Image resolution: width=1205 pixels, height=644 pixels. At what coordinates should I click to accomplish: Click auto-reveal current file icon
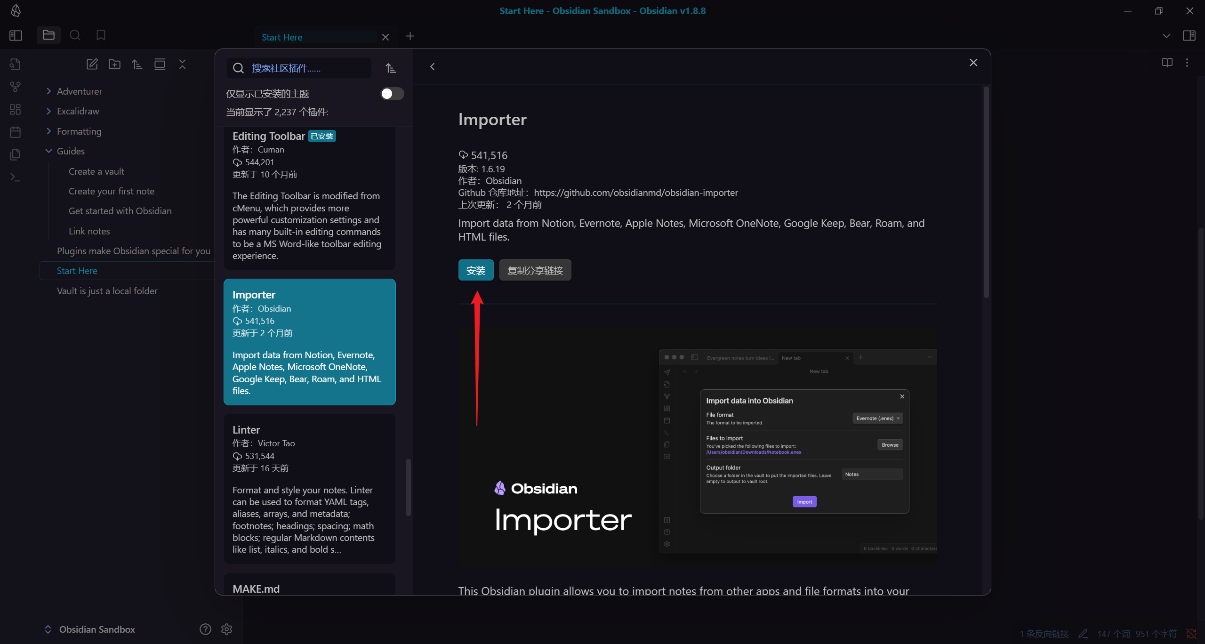[160, 64]
